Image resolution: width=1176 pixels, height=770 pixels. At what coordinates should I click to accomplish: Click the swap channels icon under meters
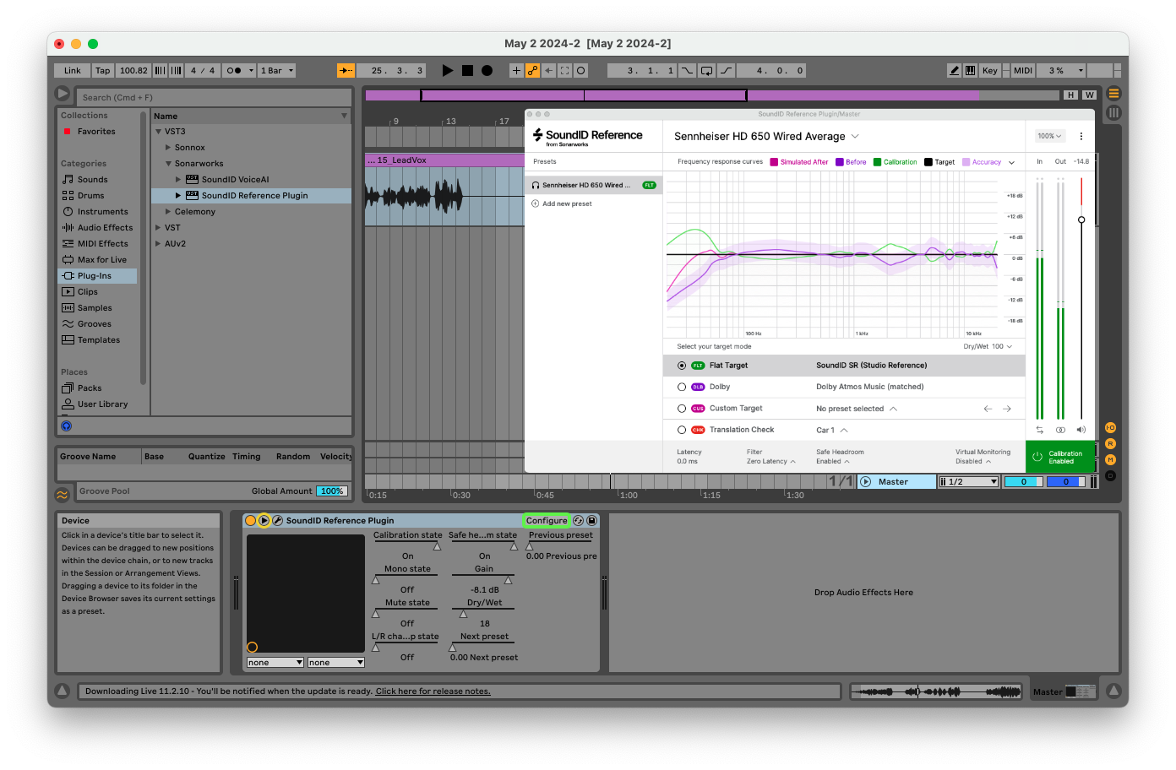click(x=1039, y=430)
